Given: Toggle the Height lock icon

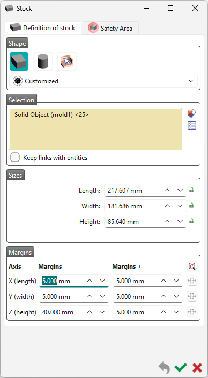Looking at the screenshot, I should (191, 221).
